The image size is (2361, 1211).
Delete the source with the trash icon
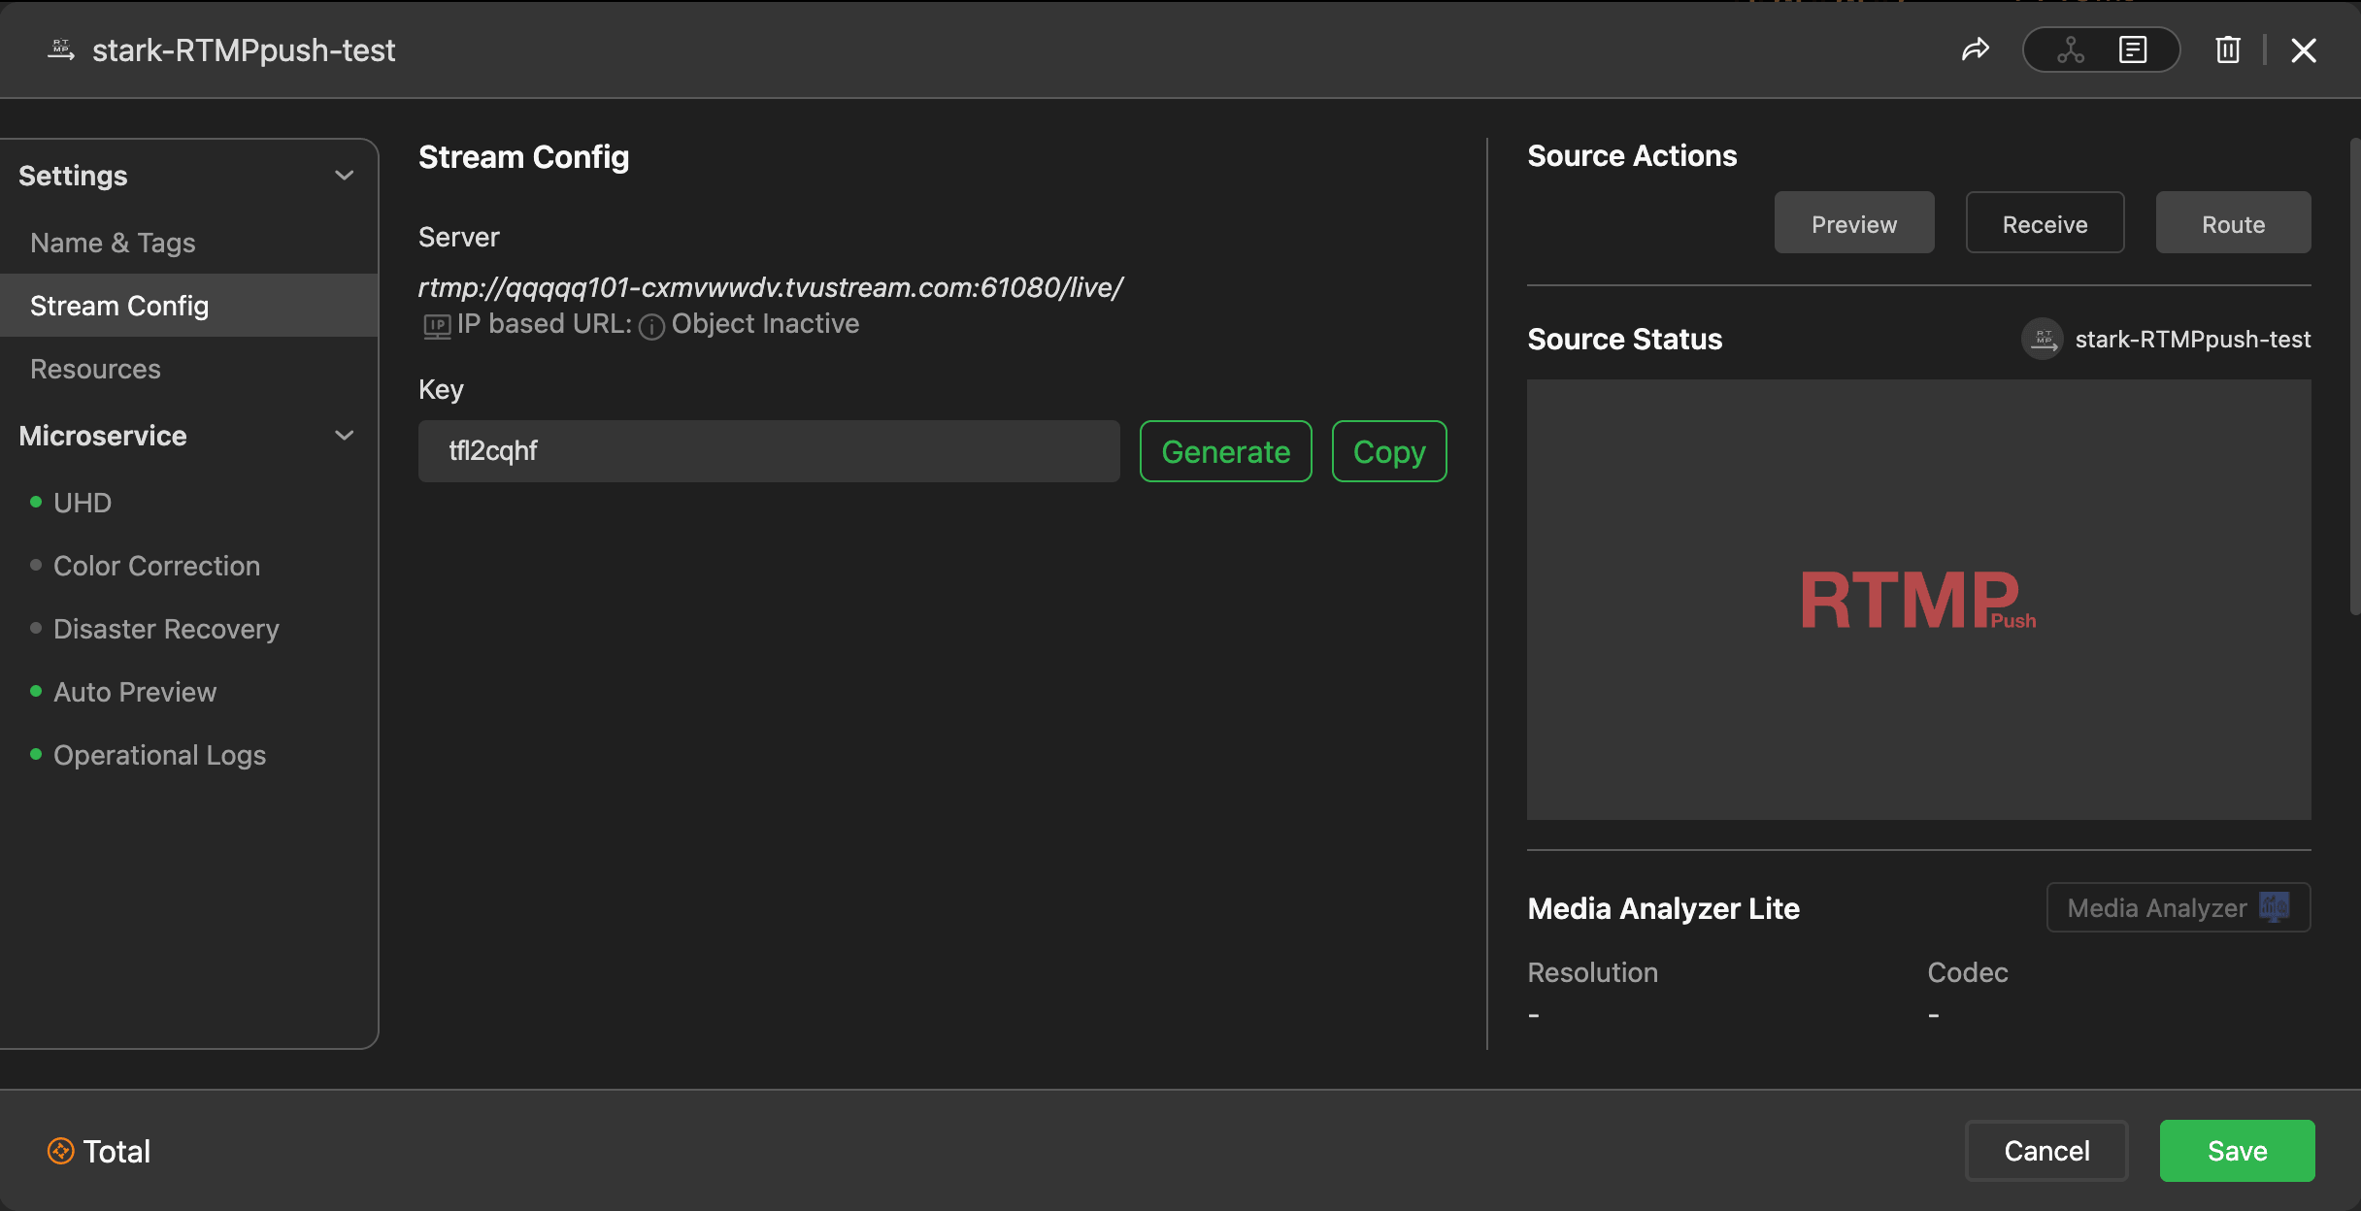coord(2228,49)
